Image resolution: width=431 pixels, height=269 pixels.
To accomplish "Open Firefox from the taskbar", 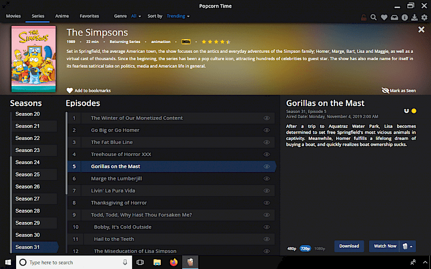I will tap(174, 263).
